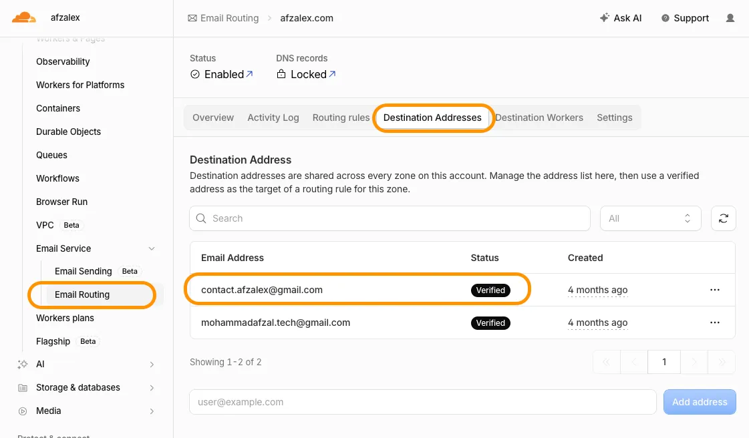
Task: Switch to the Activity Log tab
Action: 273,118
